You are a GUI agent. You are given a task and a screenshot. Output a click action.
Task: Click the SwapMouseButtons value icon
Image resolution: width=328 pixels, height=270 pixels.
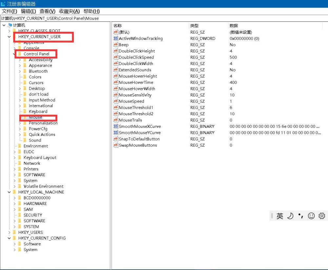[x=115, y=145]
